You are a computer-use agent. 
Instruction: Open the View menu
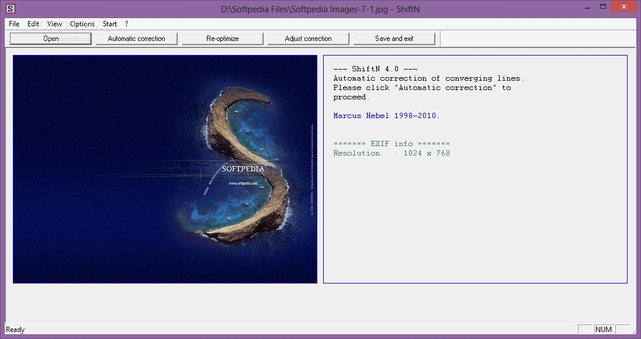point(54,24)
